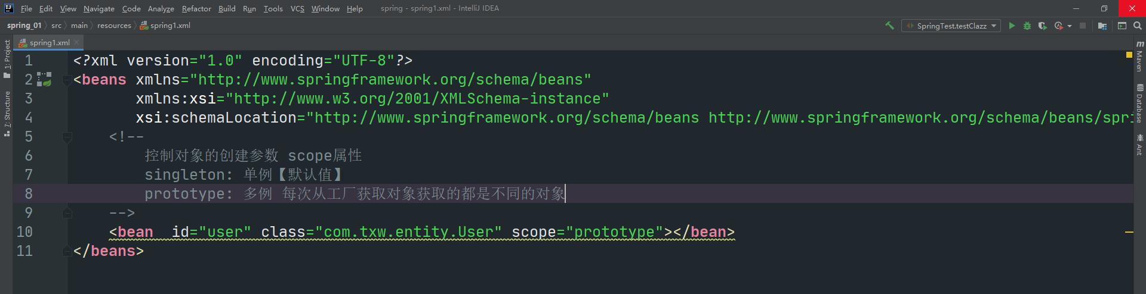1146x294 pixels.
Task: Open the Project tool window
Action: (7, 58)
